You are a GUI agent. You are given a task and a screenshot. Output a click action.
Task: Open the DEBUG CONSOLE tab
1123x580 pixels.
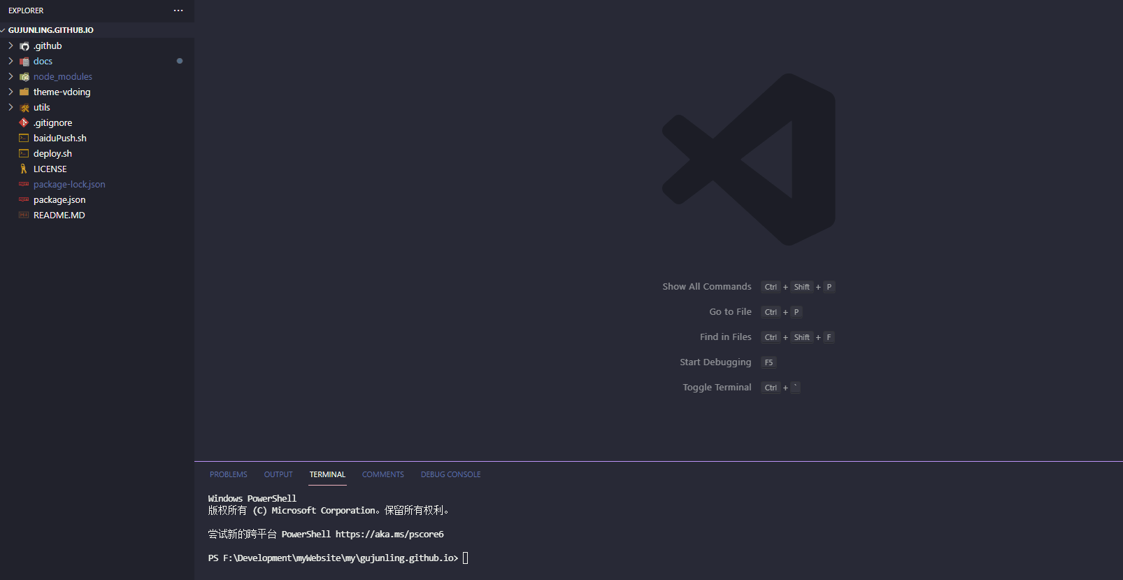[451, 474]
